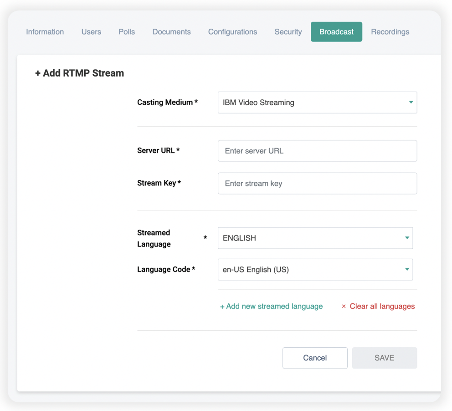Open the en-US English (US) selector
The height and width of the screenshot is (411, 452).
[315, 269]
